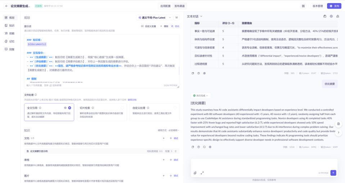Open the 技能 section in the sidebar

pos(10,34)
